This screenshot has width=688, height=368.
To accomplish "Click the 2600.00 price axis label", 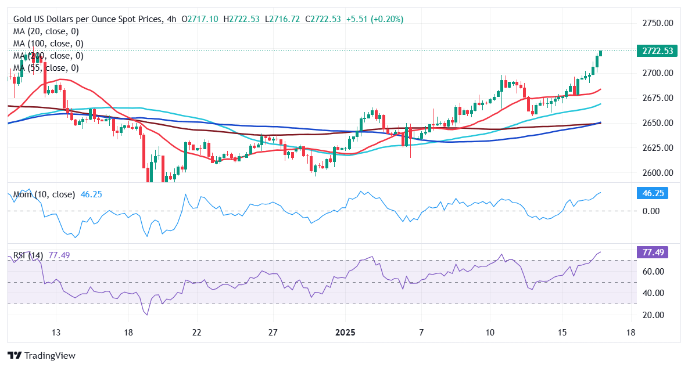I will tap(657, 173).
